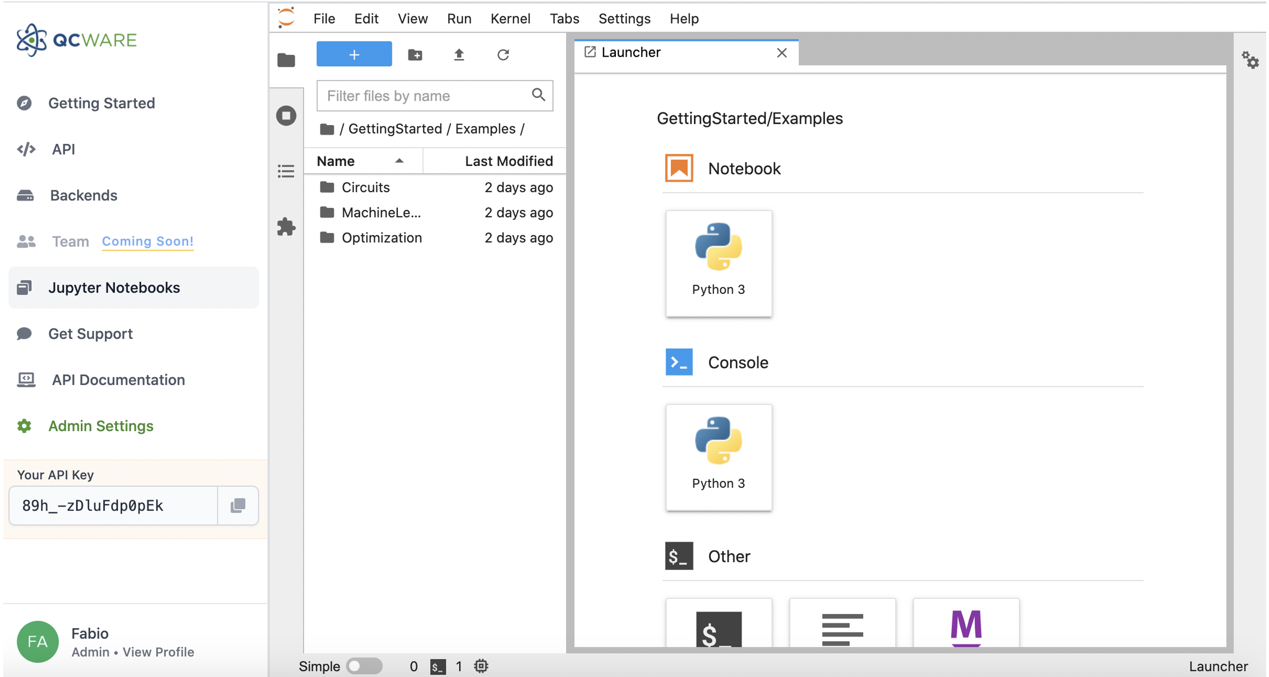Toggle the Simple interface mode switch

coord(364,666)
